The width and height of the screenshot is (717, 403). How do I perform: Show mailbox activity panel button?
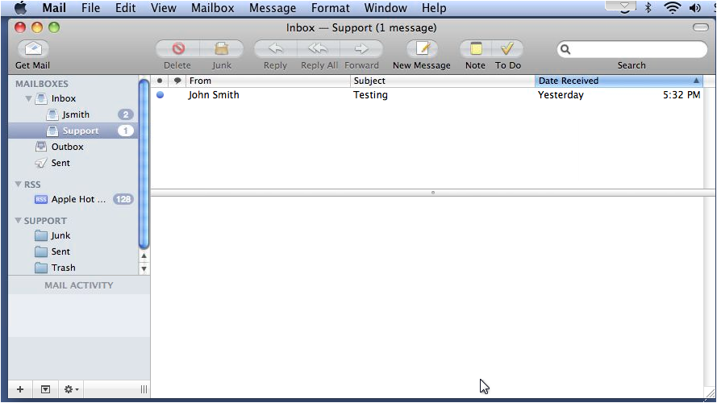coord(45,389)
